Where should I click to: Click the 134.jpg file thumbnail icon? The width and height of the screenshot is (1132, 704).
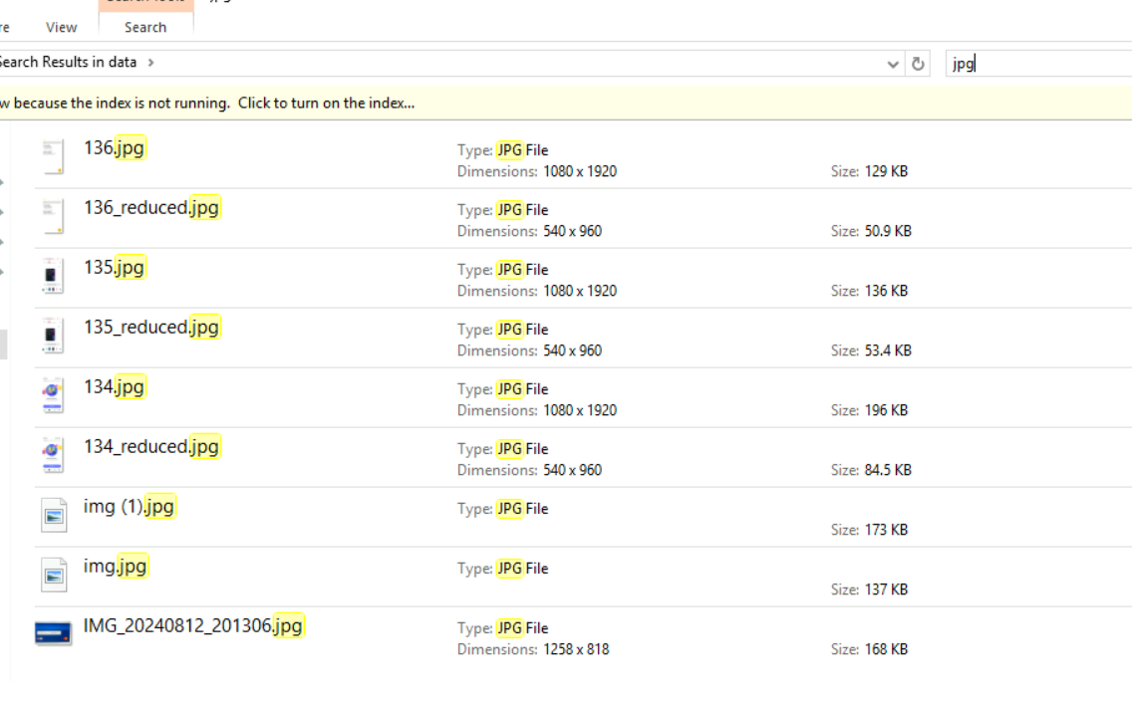click(53, 396)
